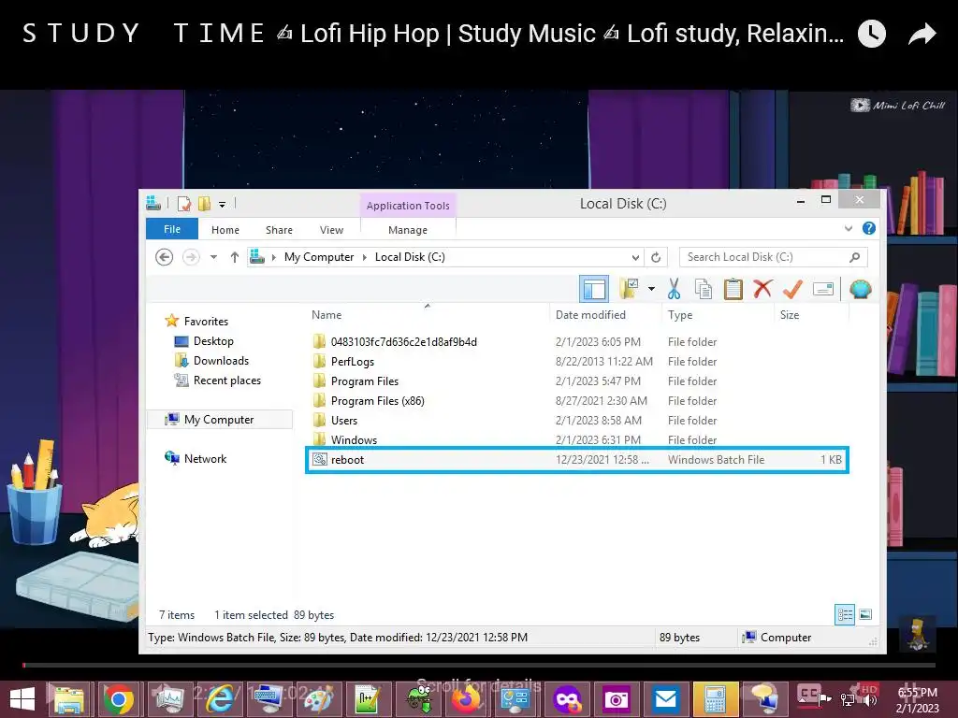This screenshot has height=718, width=958.
Task: Refresh the current folder view
Action: pos(656,257)
